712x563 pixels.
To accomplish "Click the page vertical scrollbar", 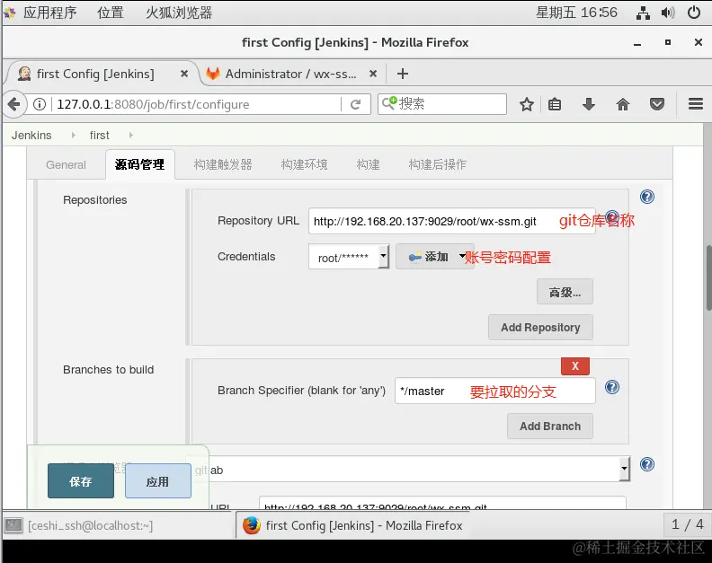I will (708, 277).
